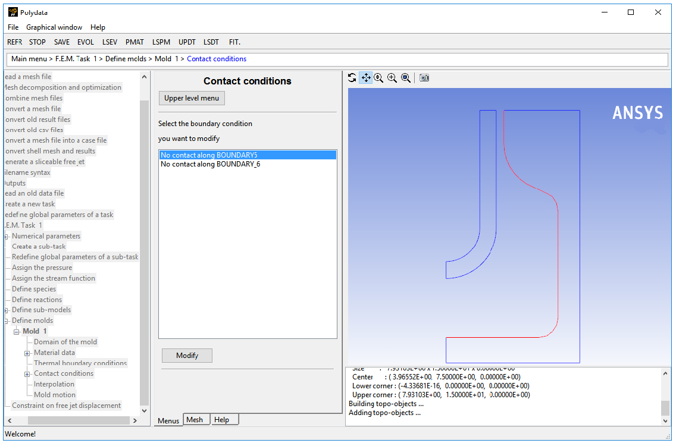Click tree panel scroll-right arrow
Screen dimensions: 676x443
pos(135,420)
